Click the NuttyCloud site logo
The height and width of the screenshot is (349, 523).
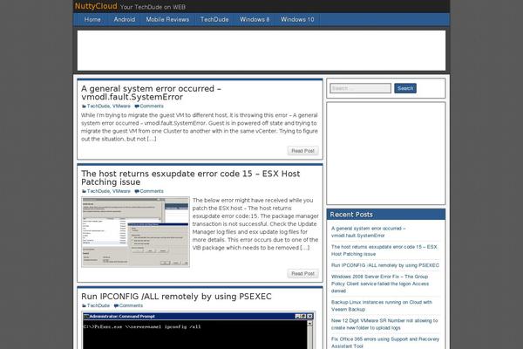pos(96,6)
